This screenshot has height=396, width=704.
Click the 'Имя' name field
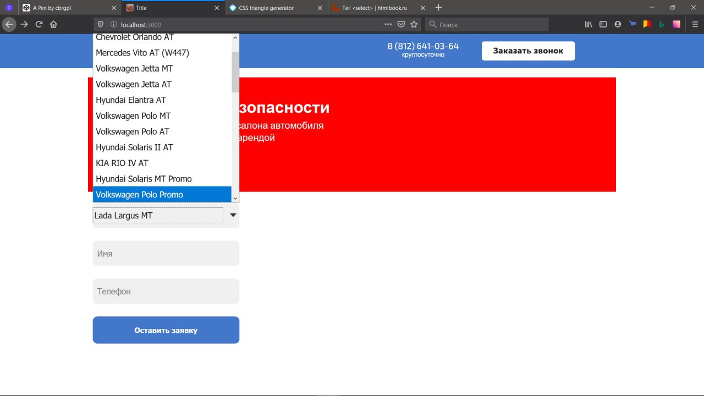pyautogui.click(x=166, y=254)
